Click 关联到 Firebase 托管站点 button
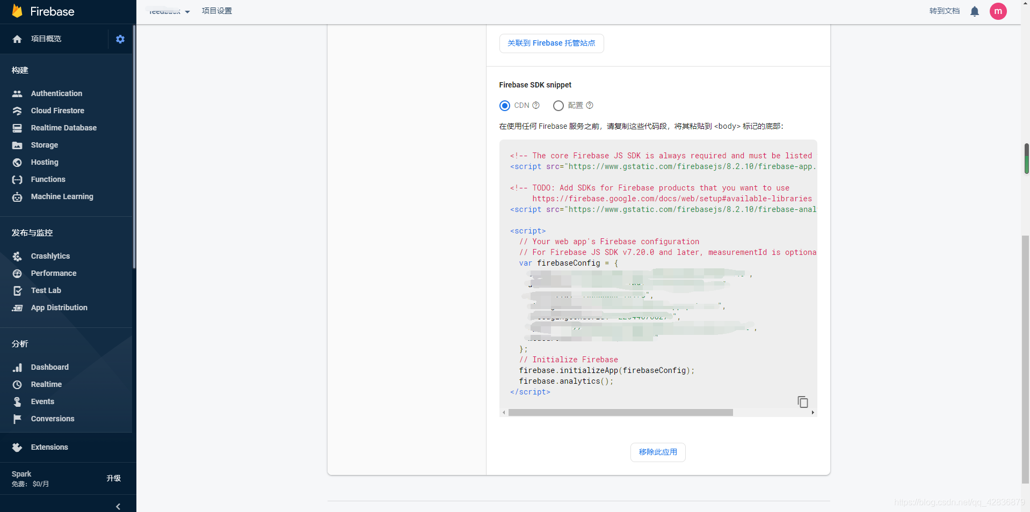Viewport: 1030px width, 512px height. point(552,43)
